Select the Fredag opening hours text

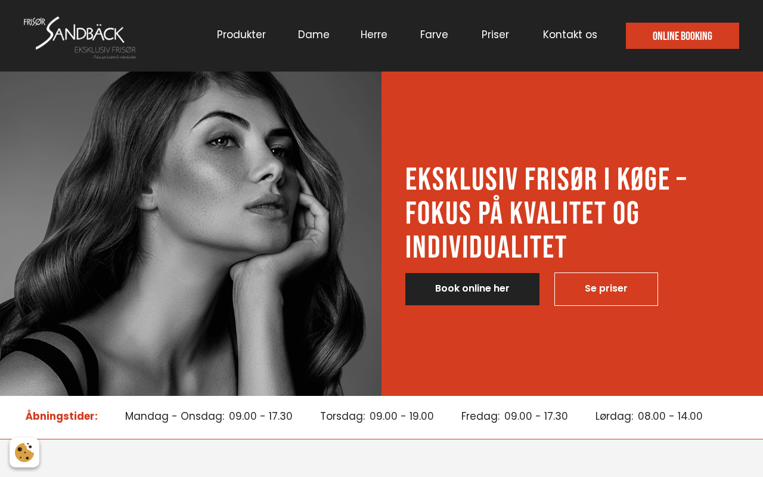point(514,416)
